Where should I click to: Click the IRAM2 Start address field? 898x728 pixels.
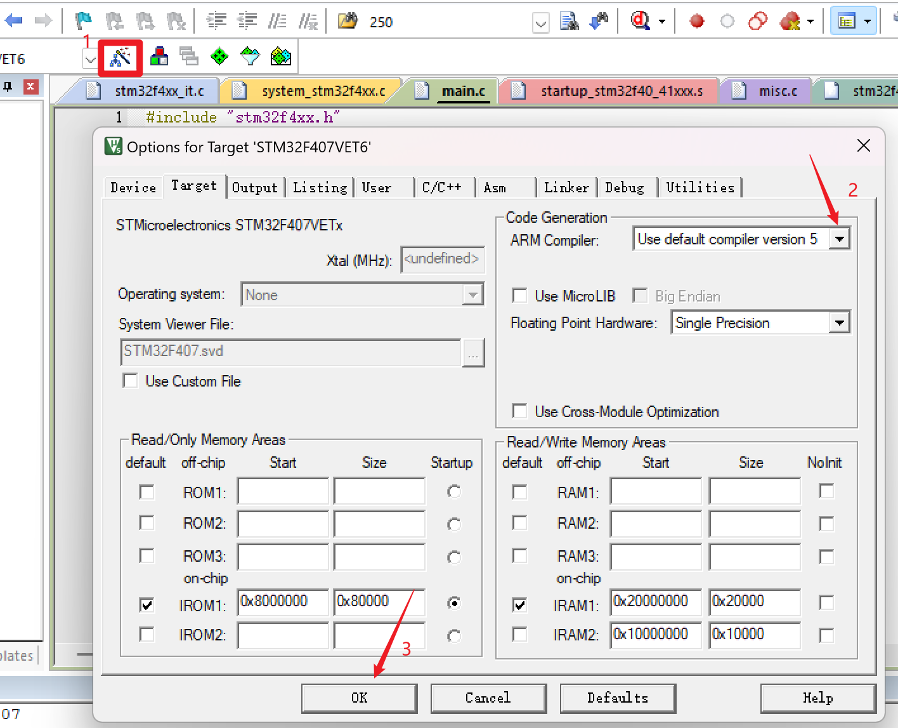656,635
